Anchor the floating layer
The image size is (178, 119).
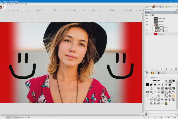point(171,69)
